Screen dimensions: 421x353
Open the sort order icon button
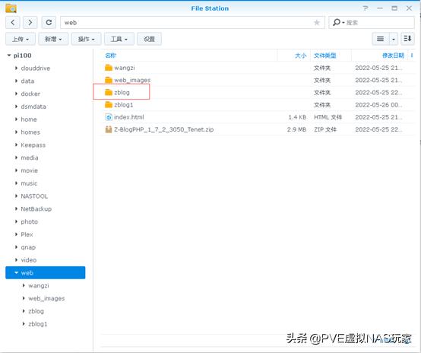(407, 39)
